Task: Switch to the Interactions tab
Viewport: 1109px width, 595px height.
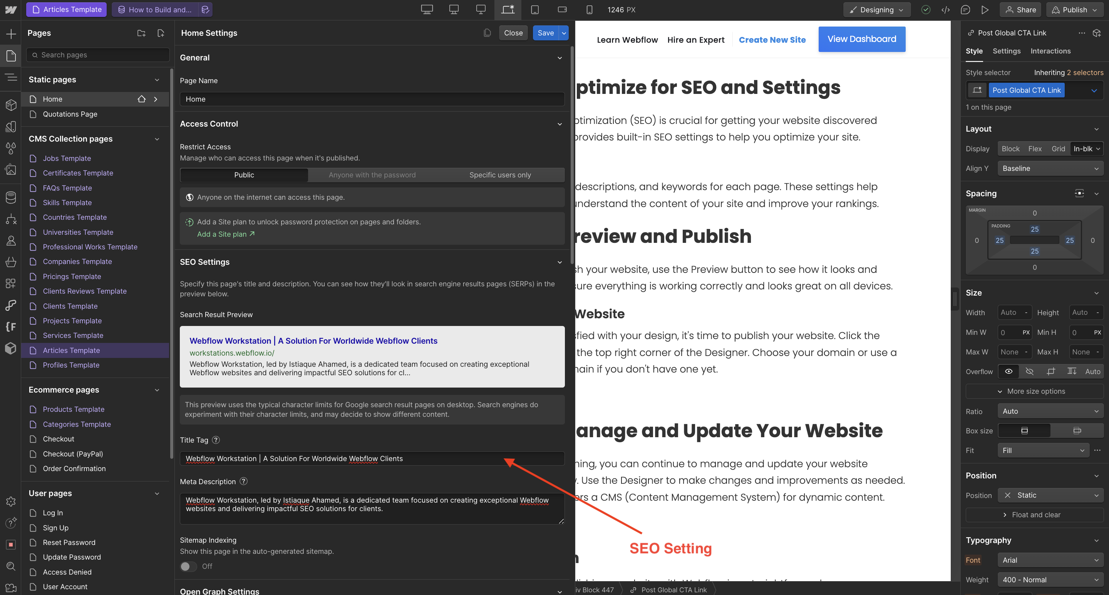Action: point(1050,51)
